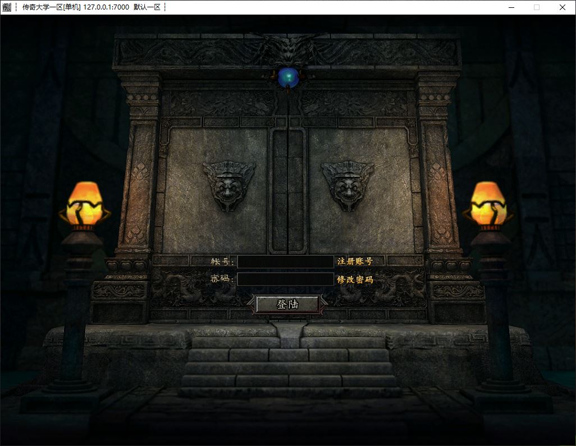Click the game app icon in title bar
The width and height of the screenshot is (576, 446).
[7, 7]
